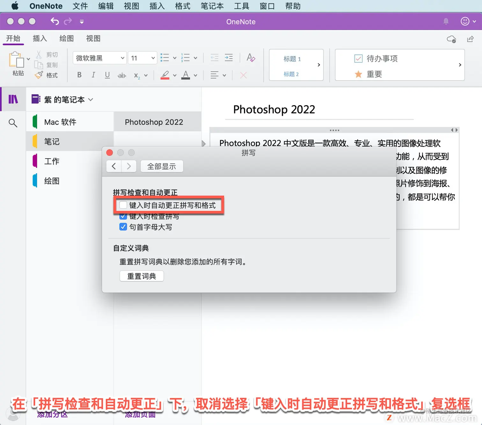Expand the heading styles gallery arrow
482x425 pixels.
[319, 65]
